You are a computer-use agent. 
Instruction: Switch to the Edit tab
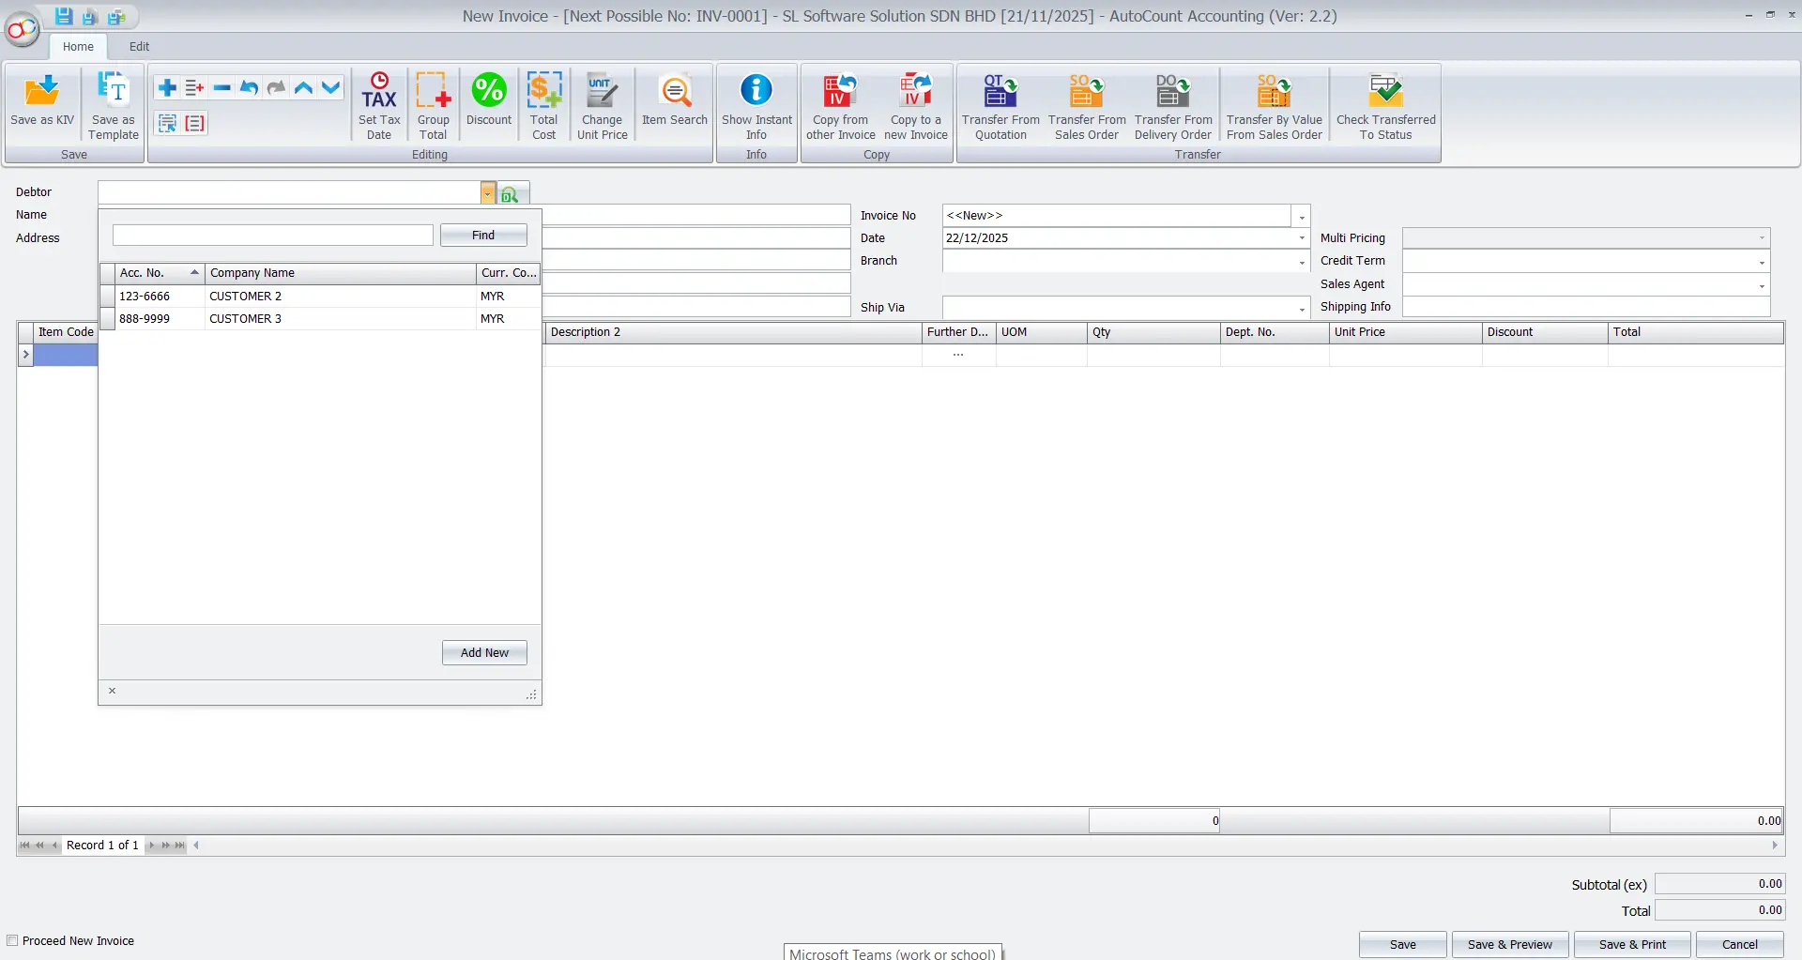click(139, 46)
